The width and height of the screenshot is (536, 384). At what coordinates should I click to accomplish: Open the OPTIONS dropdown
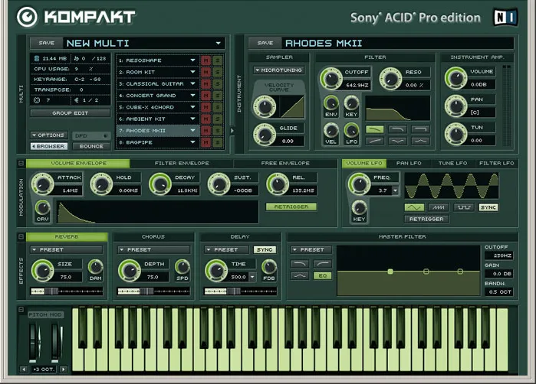pos(48,135)
